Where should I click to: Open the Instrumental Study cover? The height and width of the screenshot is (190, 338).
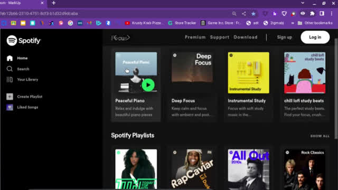point(249,73)
